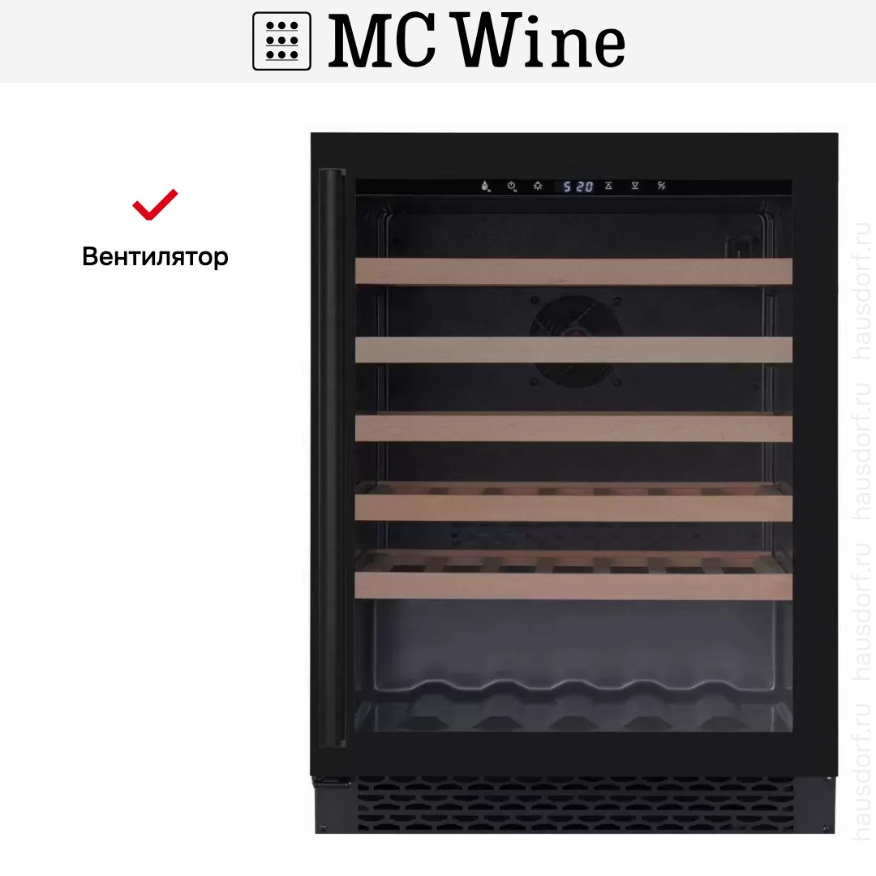Tap the Celsius/Fahrenheit switch icon
This screenshot has height=876, width=876.
(662, 186)
